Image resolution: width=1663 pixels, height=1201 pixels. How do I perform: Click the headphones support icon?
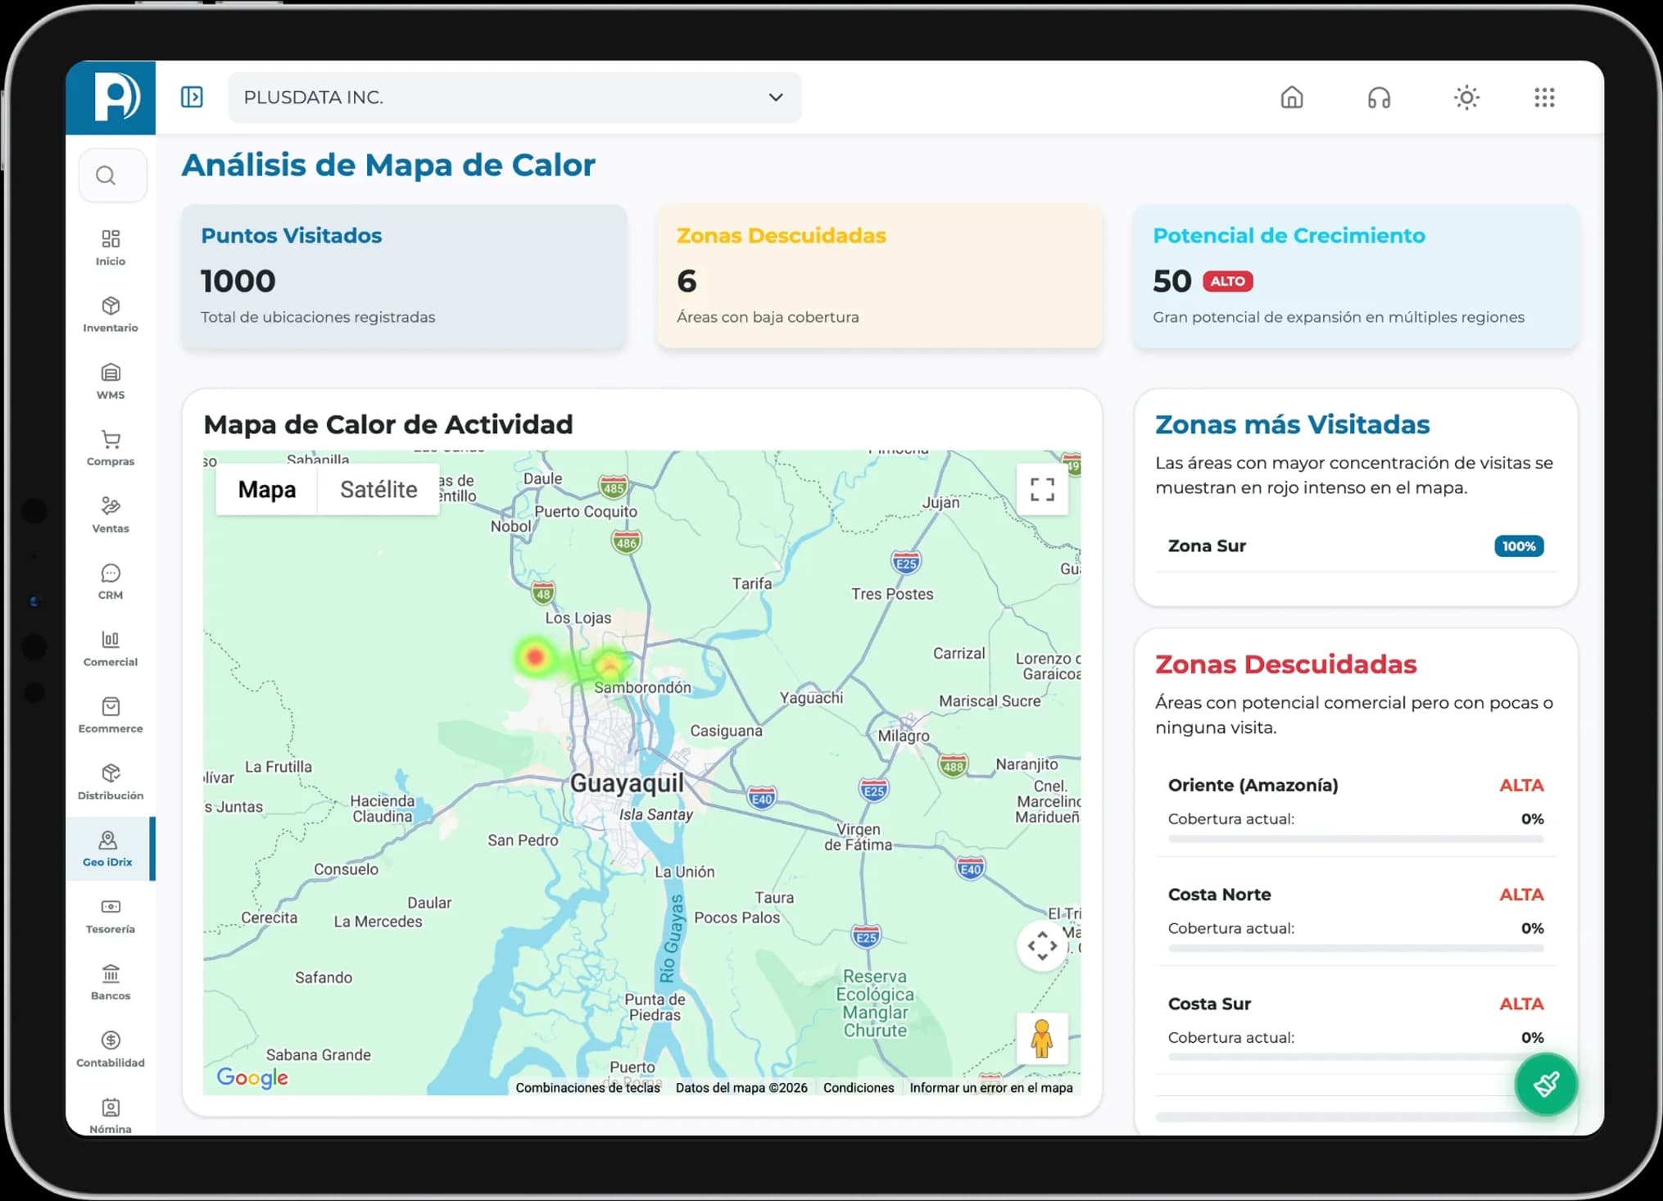pos(1379,98)
